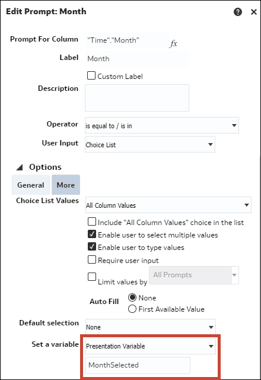Switch to the More tab
261x380 pixels.
(66, 185)
